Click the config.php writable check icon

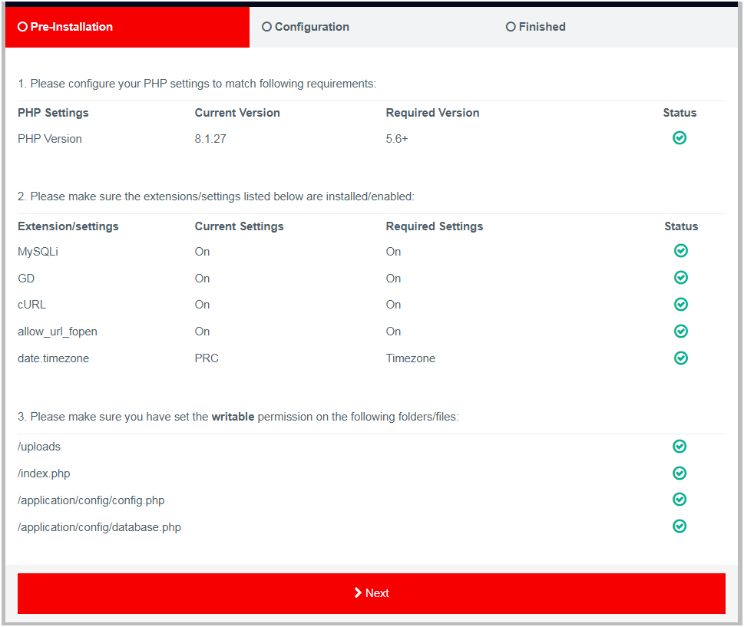(680, 500)
